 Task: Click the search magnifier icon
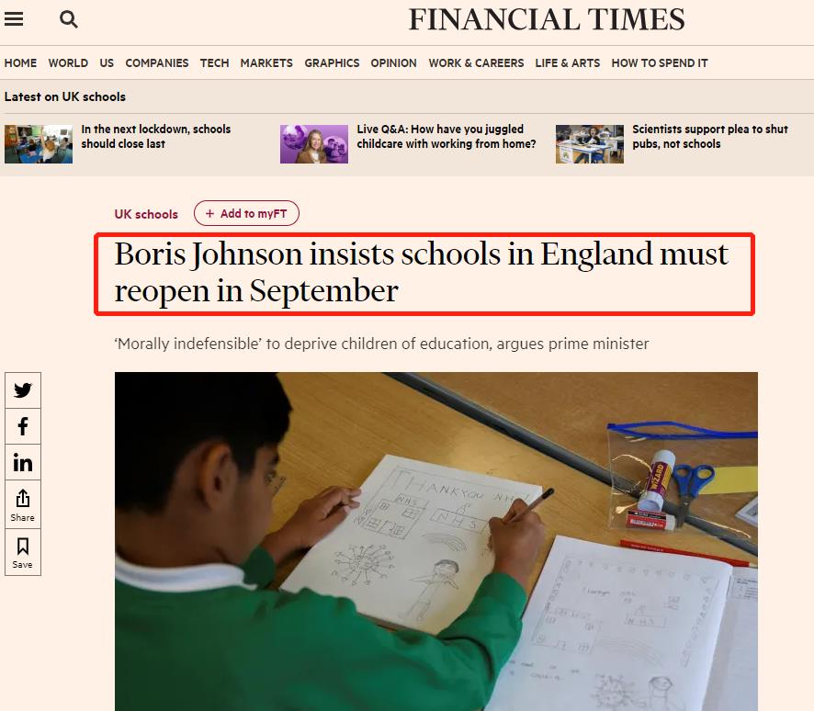point(69,19)
